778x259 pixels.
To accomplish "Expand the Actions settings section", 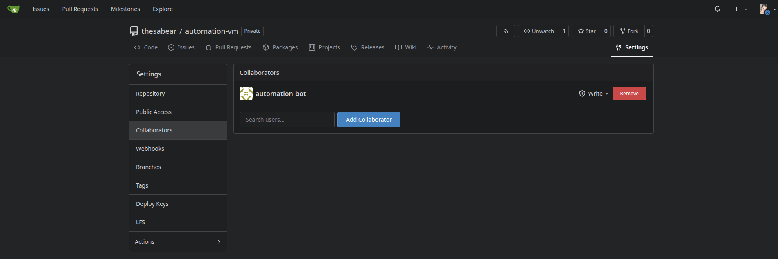I will pyautogui.click(x=178, y=242).
